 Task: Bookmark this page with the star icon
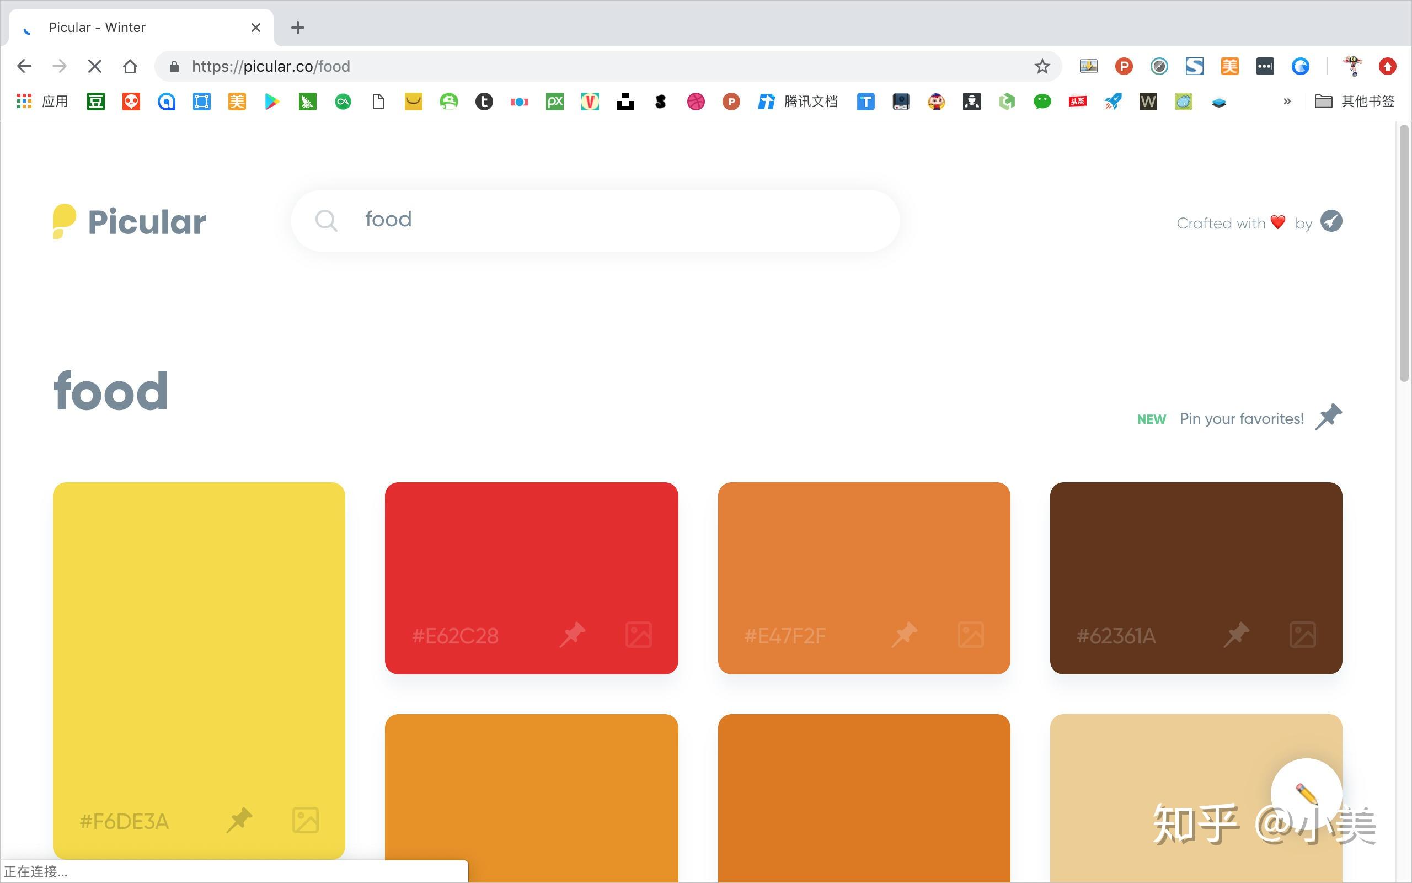coord(1042,67)
